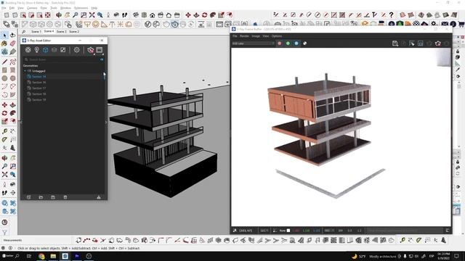This screenshot has width=465, height=261.
Task: Click the question mark help icon
Action: tap(391, 14)
